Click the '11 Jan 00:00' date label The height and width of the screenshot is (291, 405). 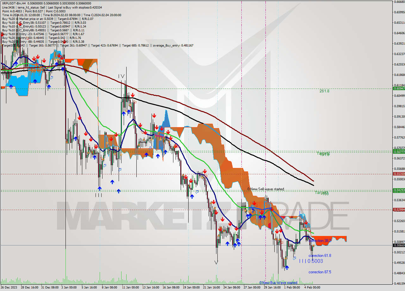[x=130, y=288]
